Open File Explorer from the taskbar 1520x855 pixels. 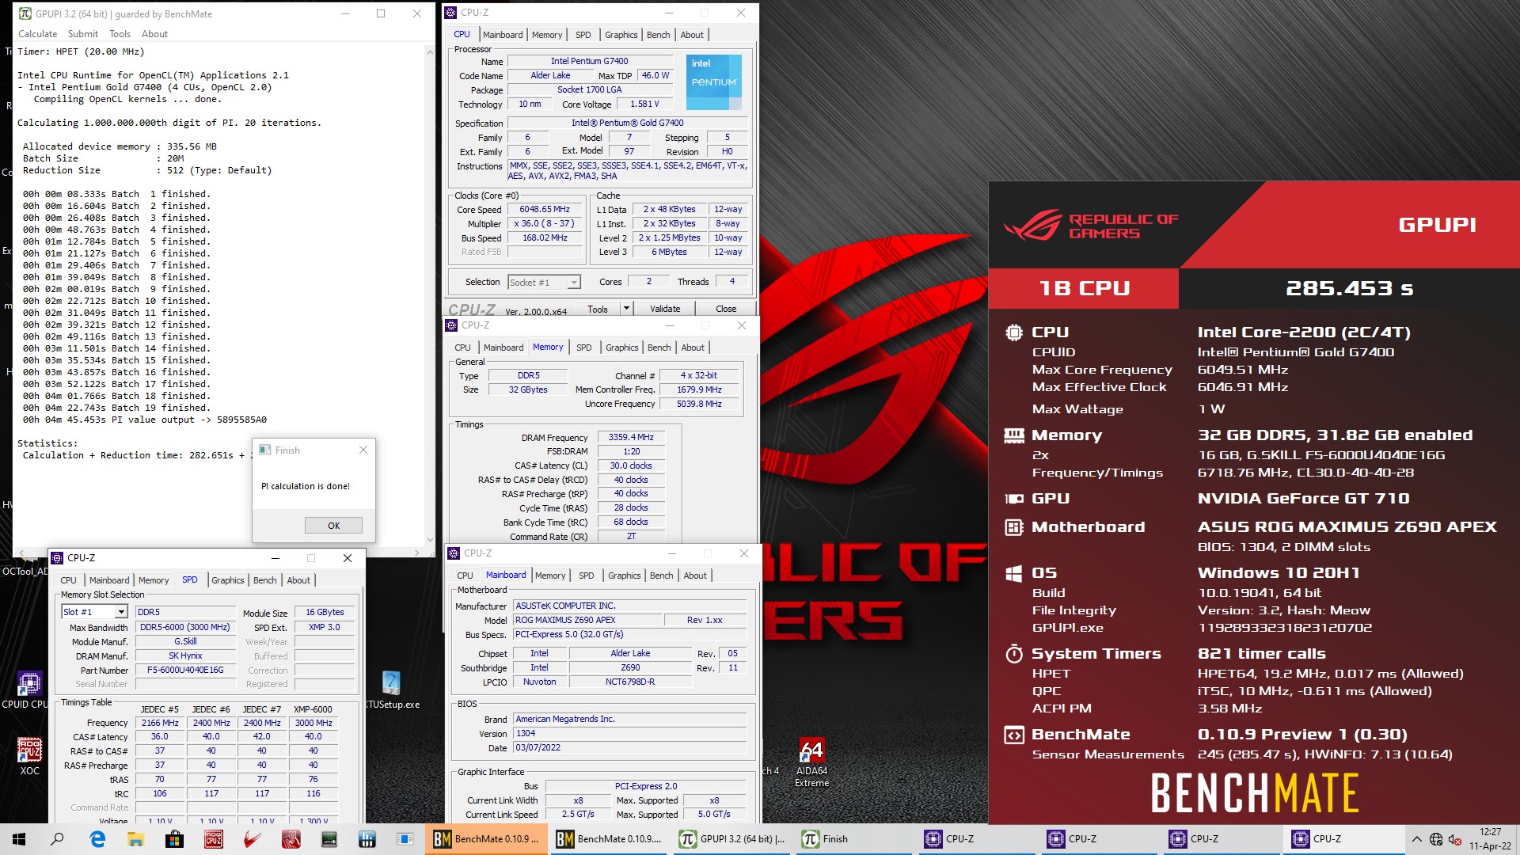coord(136,839)
